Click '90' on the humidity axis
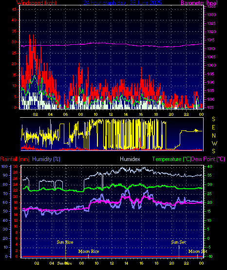 click(x=5, y=175)
